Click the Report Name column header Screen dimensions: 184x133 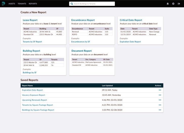click(28, 86)
